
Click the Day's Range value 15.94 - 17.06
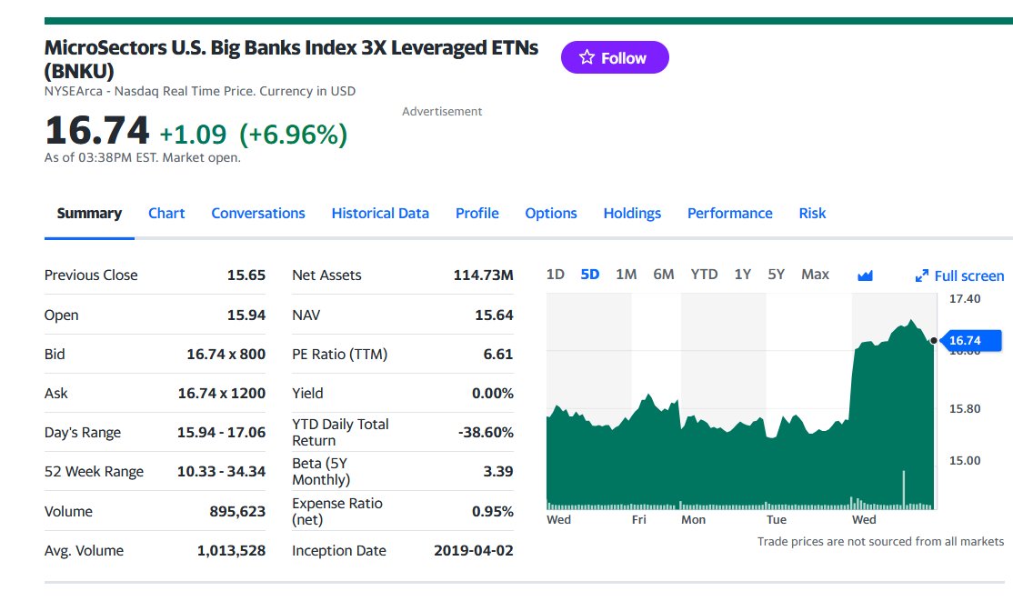pos(222,432)
